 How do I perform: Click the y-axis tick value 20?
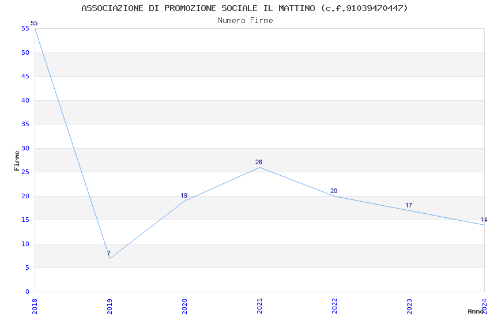pyautogui.click(x=25, y=196)
